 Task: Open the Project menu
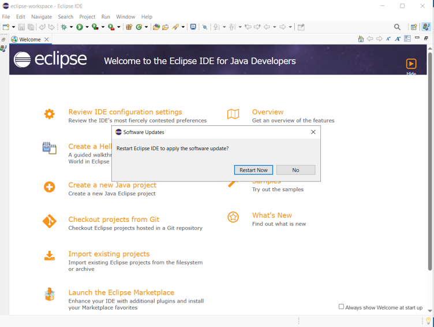click(x=87, y=17)
